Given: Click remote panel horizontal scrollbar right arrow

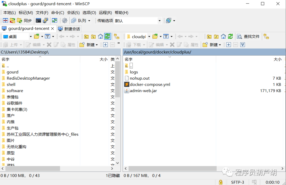Looking at the screenshot, I should [x=282, y=169].
